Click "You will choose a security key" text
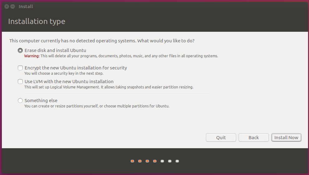Image resolution: width=309 pixels, height=175 pixels. 64,73
